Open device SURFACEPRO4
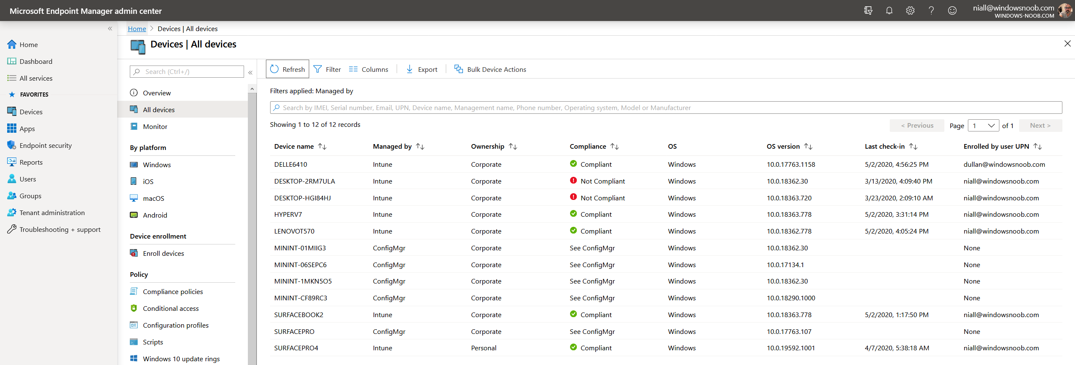Viewport: 1075px width, 365px height. [x=296, y=348]
